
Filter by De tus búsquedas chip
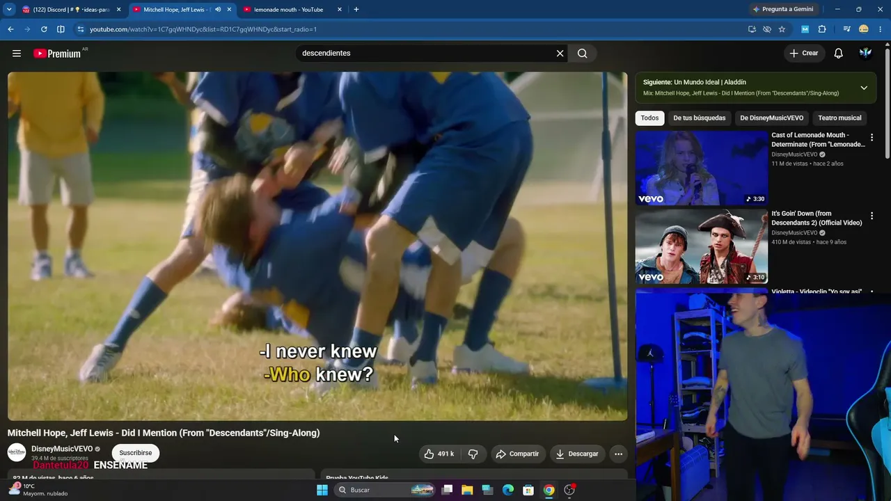point(700,118)
